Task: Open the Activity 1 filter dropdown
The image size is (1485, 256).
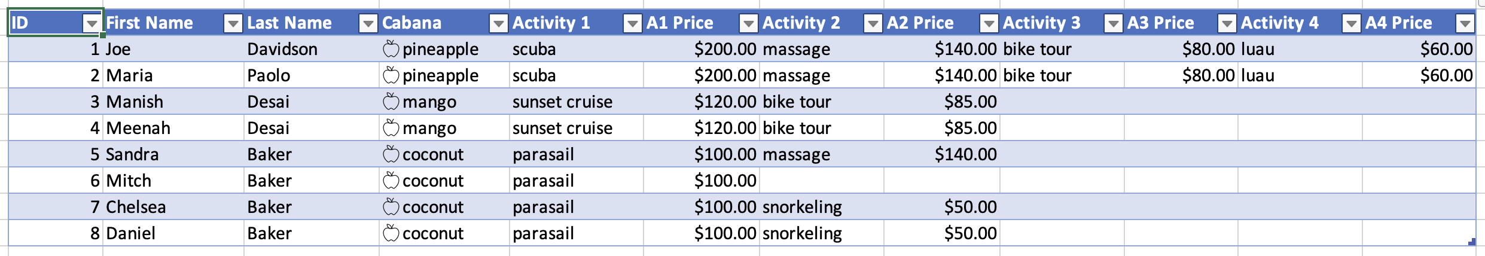Action: click(632, 23)
